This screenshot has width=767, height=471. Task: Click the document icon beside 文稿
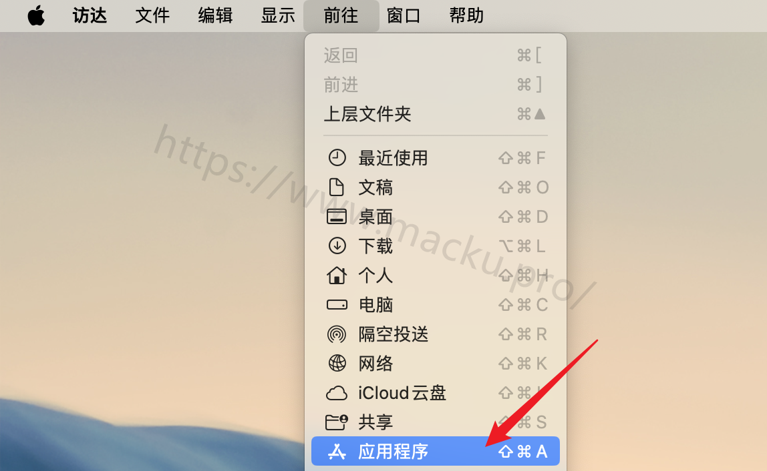[337, 187]
